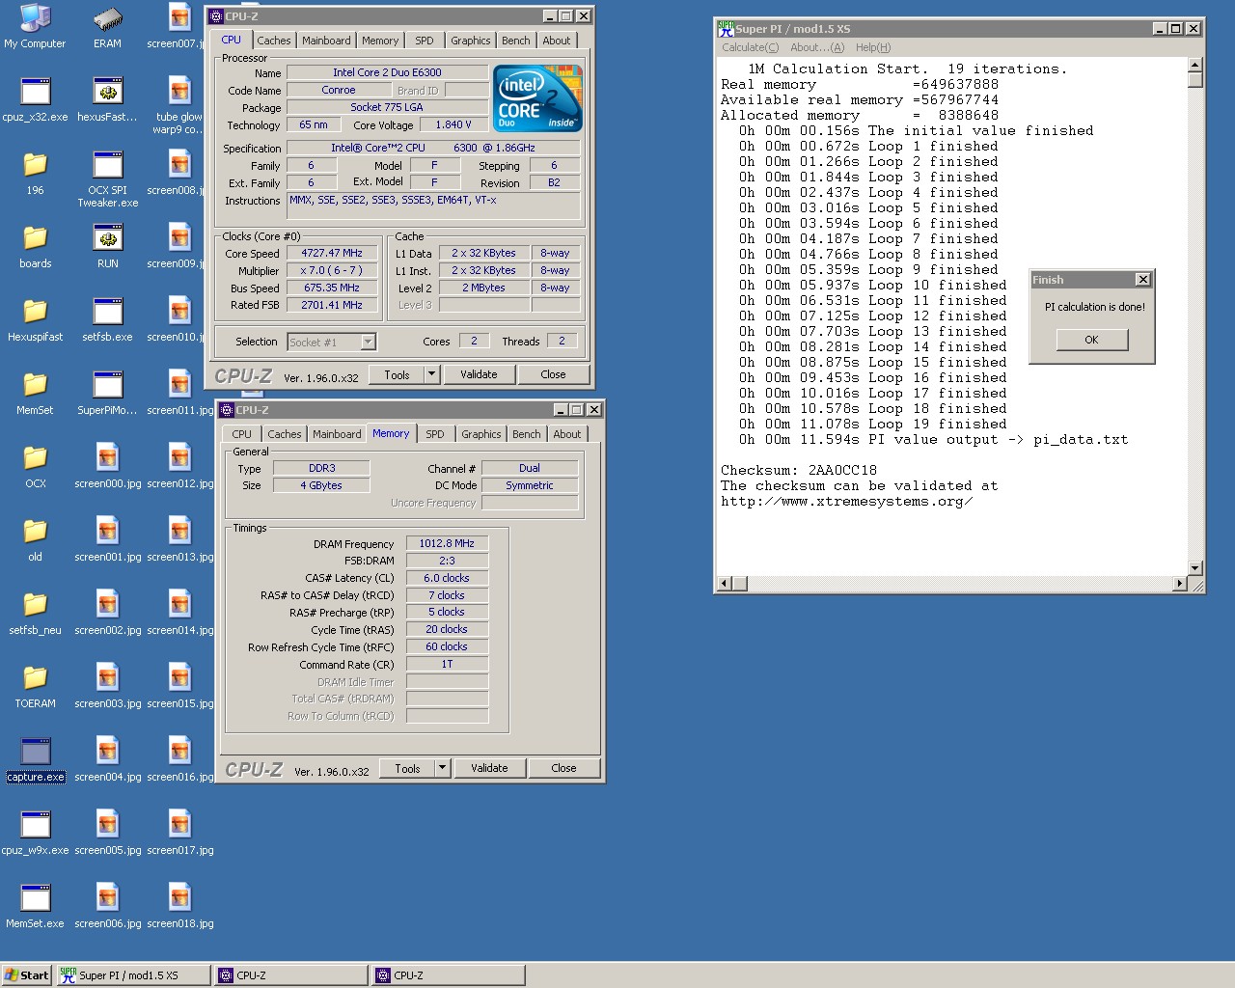Viewport: 1235px width, 988px height.
Task: Select the tube glow warp9 file icon
Action: pyautogui.click(x=179, y=106)
